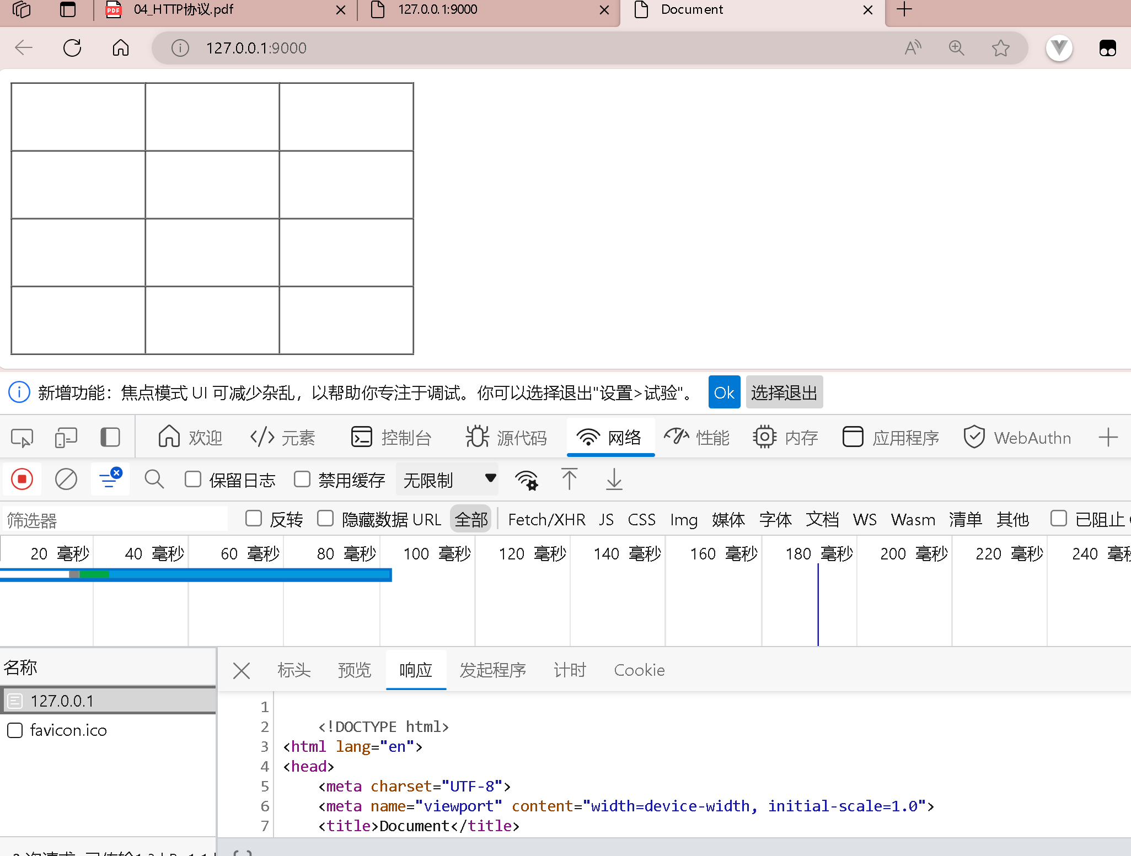The width and height of the screenshot is (1131, 856).
Task: Filter requests by WS type
Action: pos(865,519)
